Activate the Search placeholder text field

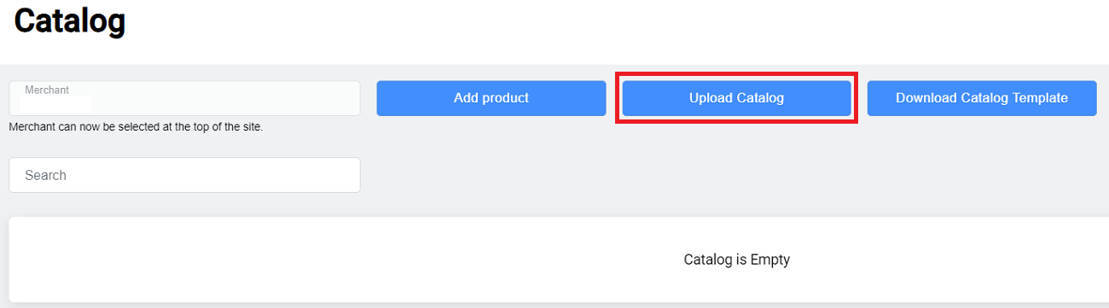click(x=184, y=175)
